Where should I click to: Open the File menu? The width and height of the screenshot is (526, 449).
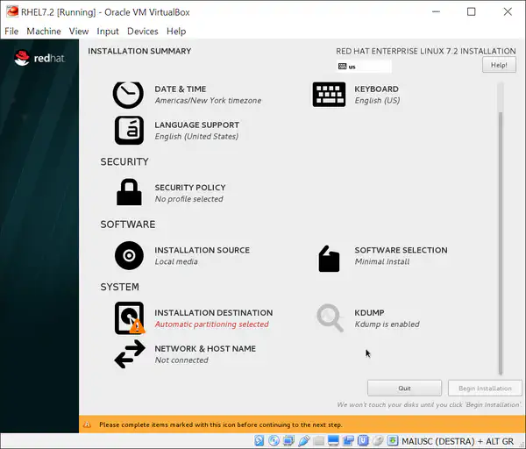pyautogui.click(x=11, y=31)
